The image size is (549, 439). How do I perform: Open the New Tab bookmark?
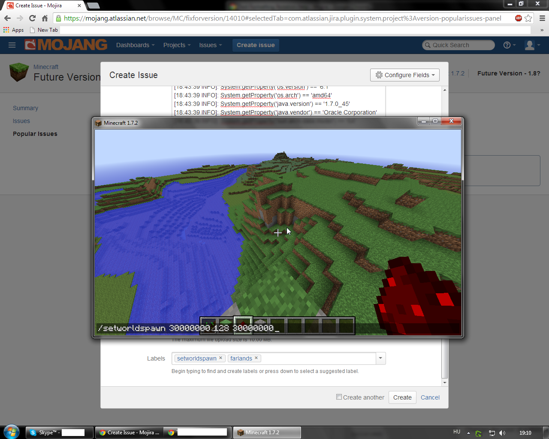(44, 30)
